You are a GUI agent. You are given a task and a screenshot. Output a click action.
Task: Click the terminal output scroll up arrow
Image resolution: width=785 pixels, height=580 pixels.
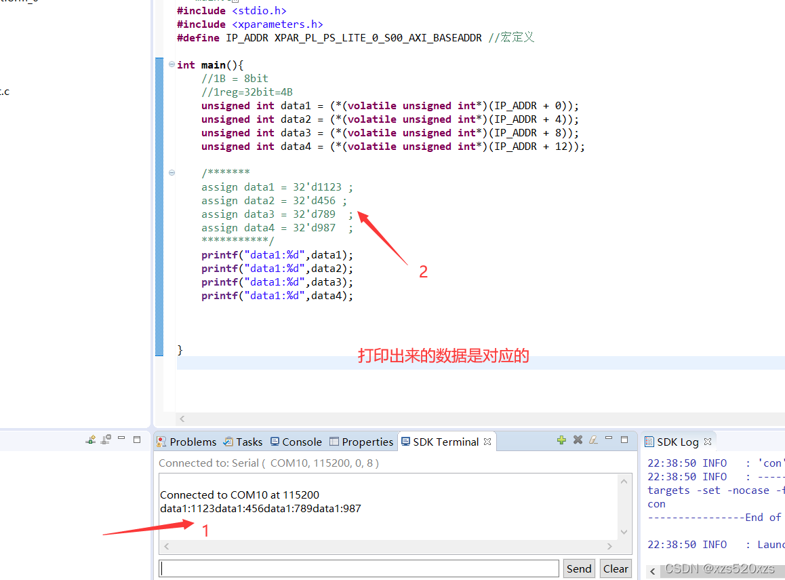[624, 482]
